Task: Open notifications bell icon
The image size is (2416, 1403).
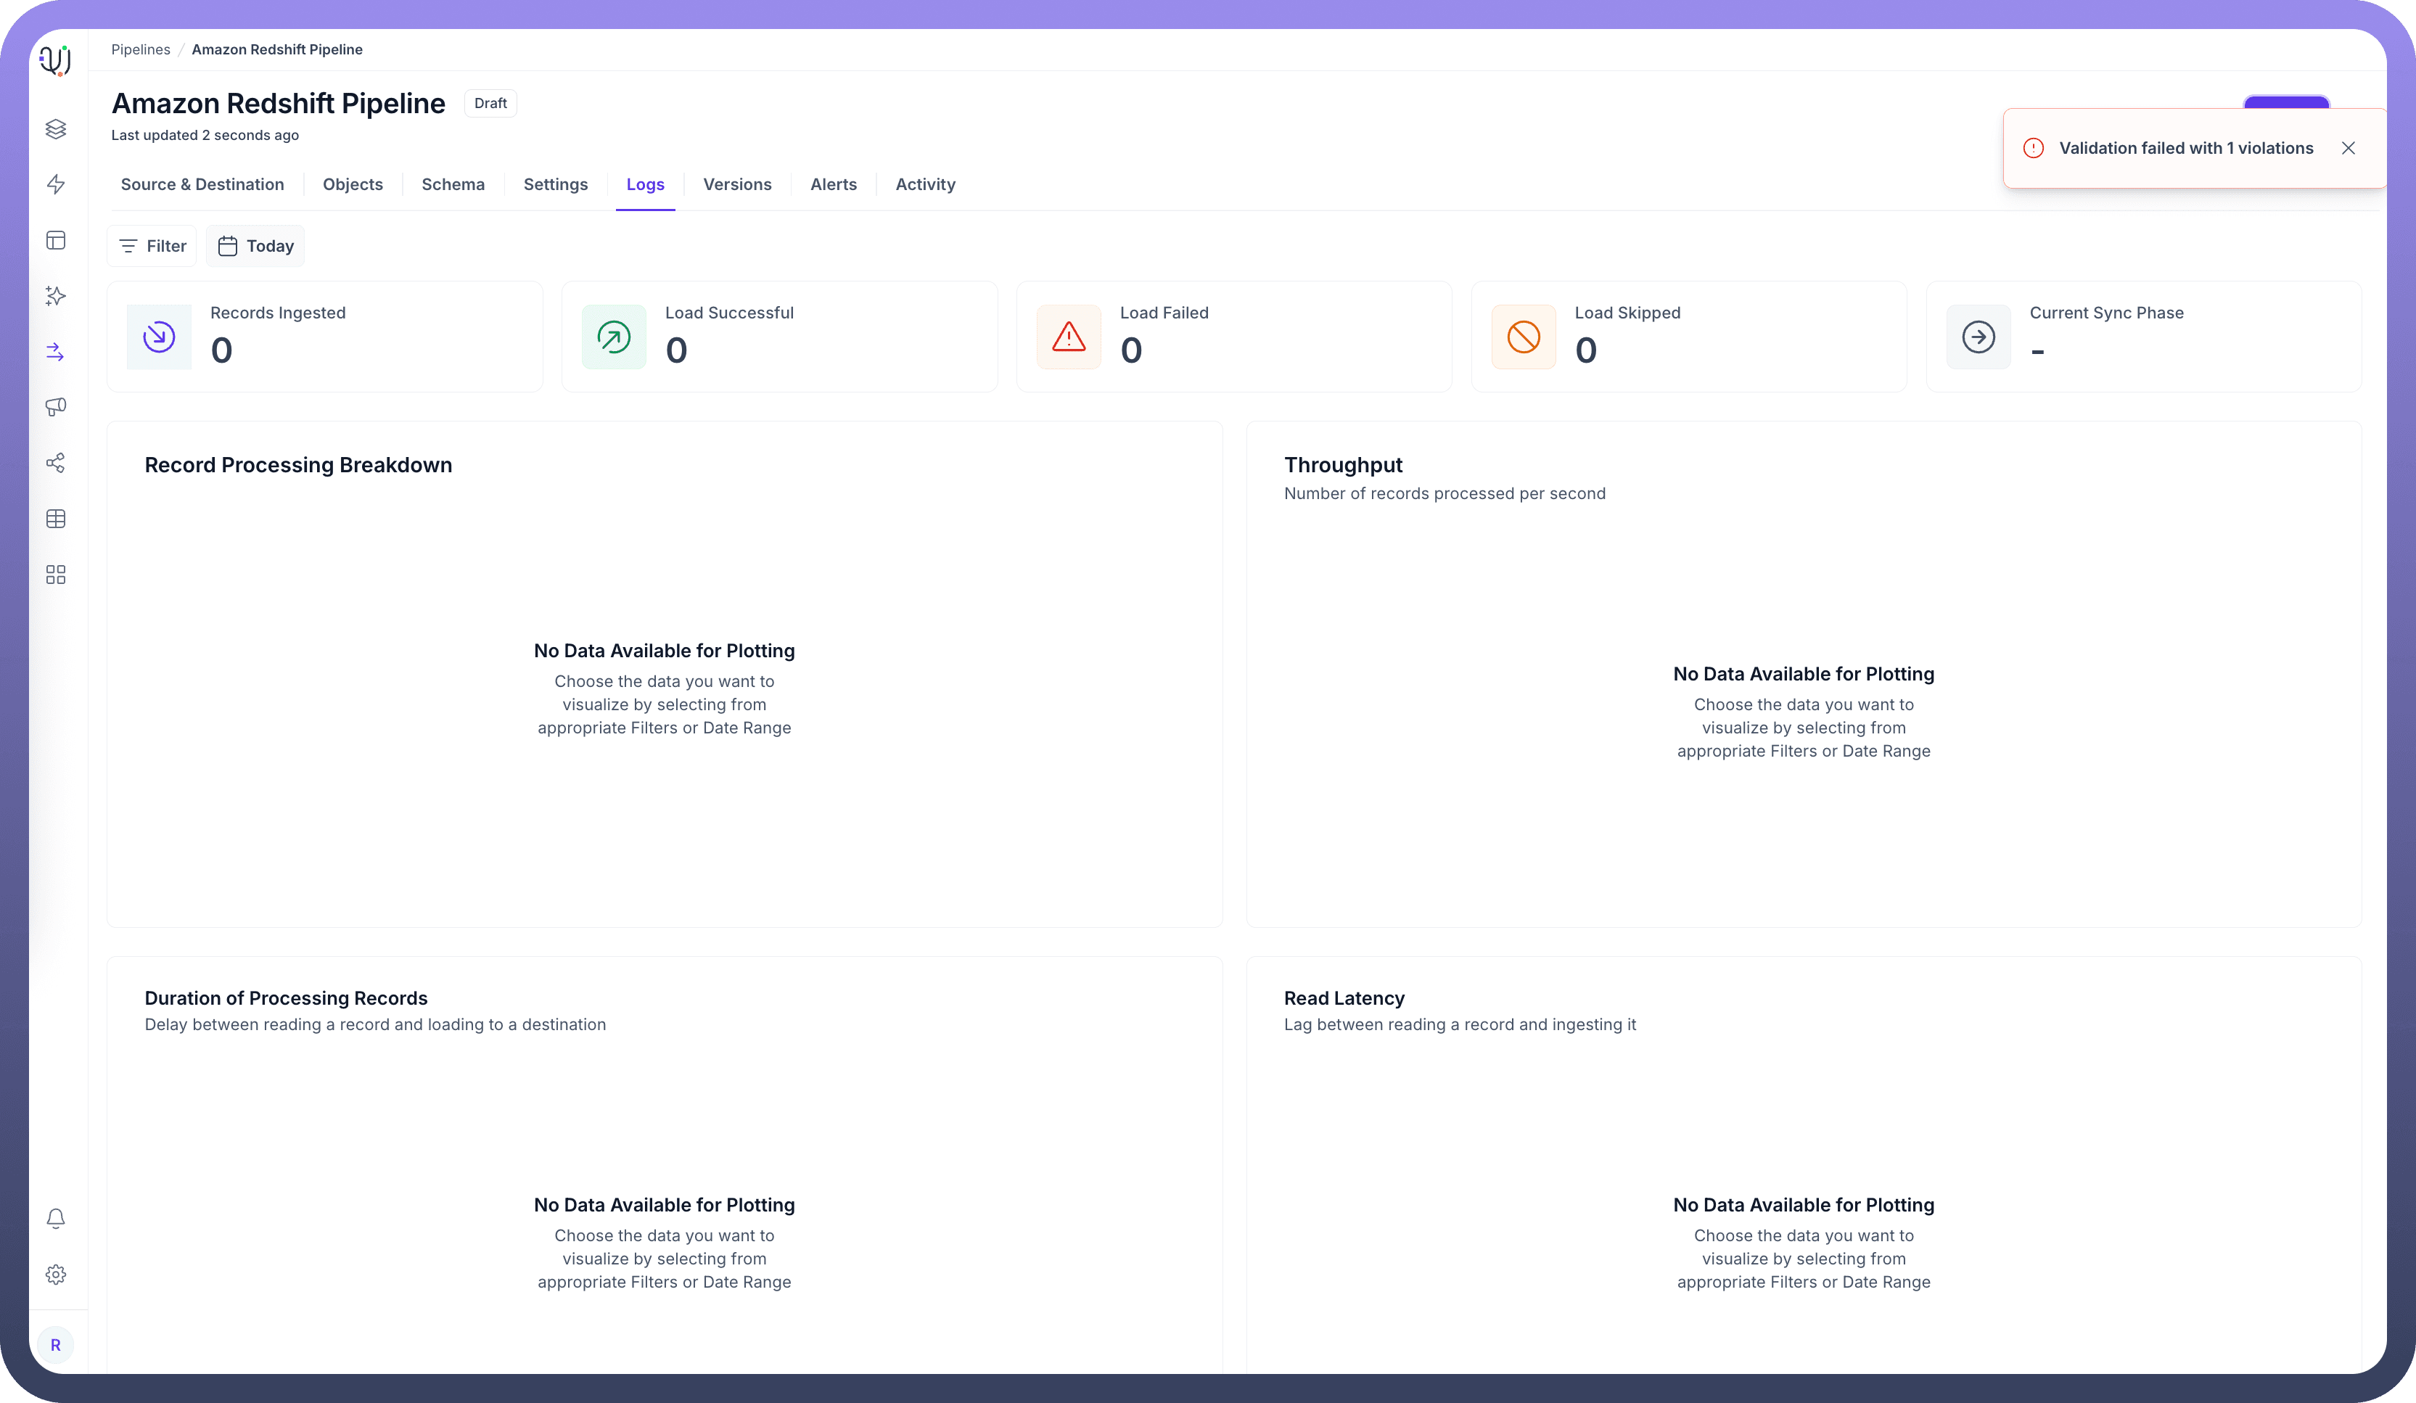Action: [56, 1218]
